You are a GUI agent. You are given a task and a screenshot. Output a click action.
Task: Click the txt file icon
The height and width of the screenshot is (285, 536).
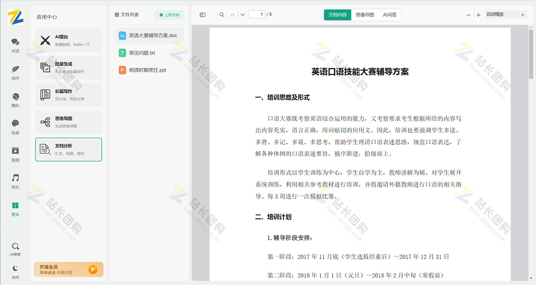pyautogui.click(x=123, y=53)
